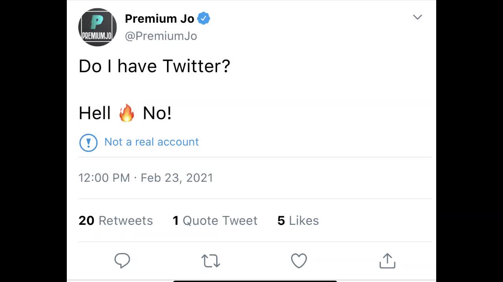Tap the reply speech bubble icon
Screen dimensions: 503x282
pos(122,260)
